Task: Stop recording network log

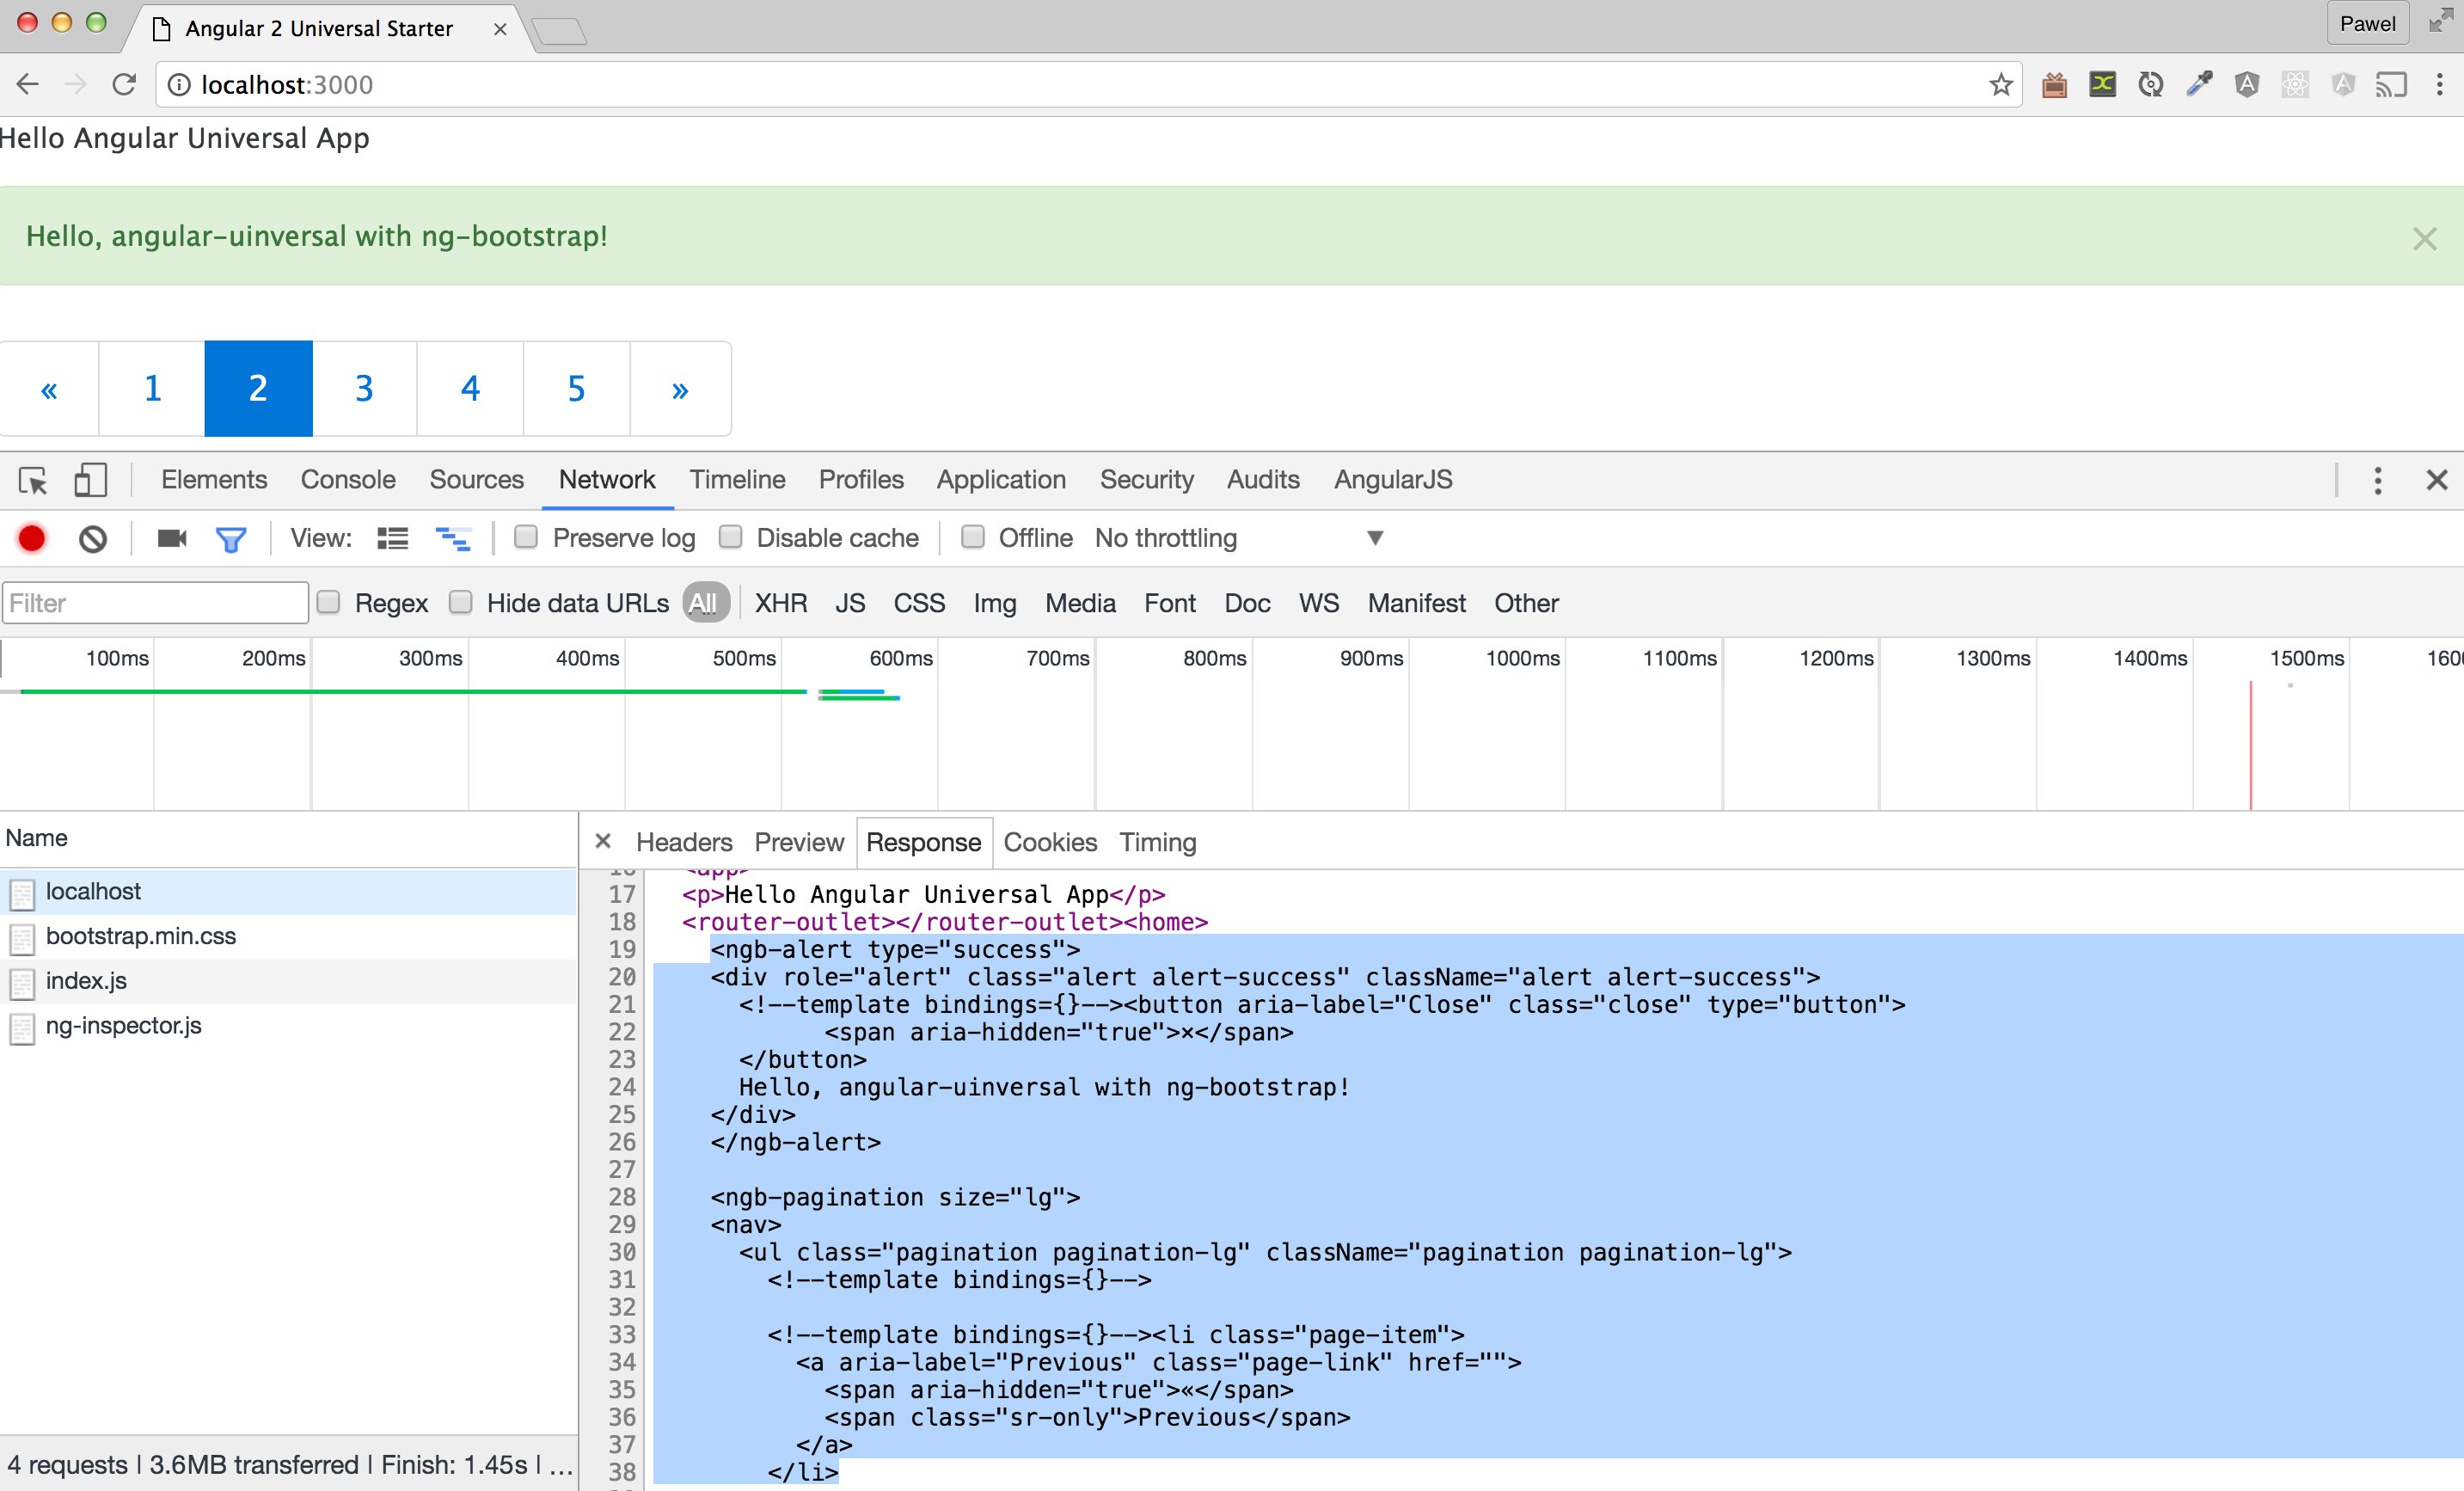Action: pos(32,539)
